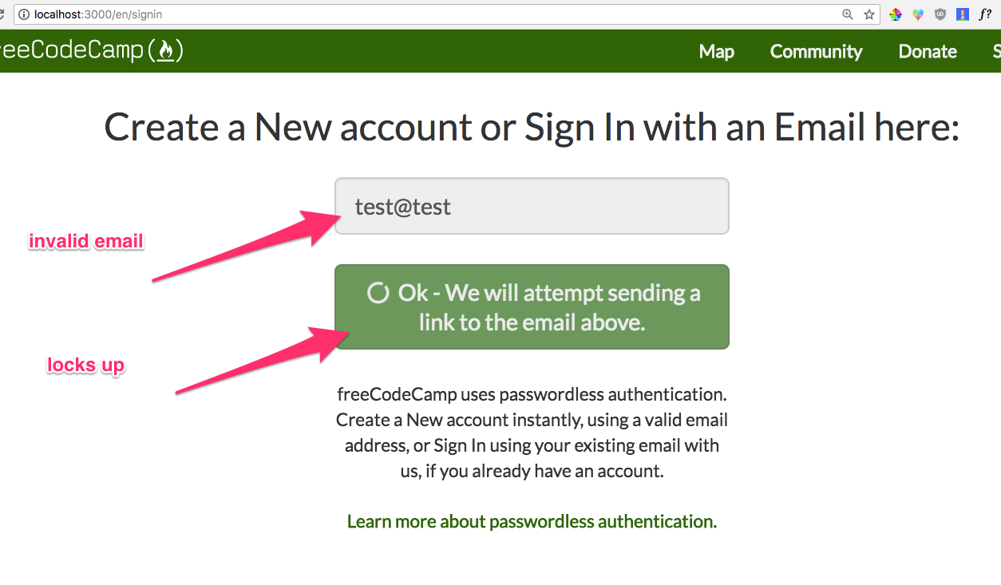The height and width of the screenshot is (585, 1001).
Task: Select Community in the top navbar
Action: [x=816, y=51]
